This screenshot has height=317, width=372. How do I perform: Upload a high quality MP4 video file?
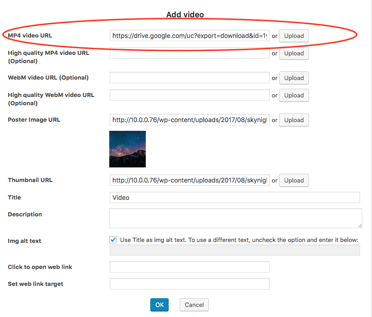pos(294,54)
